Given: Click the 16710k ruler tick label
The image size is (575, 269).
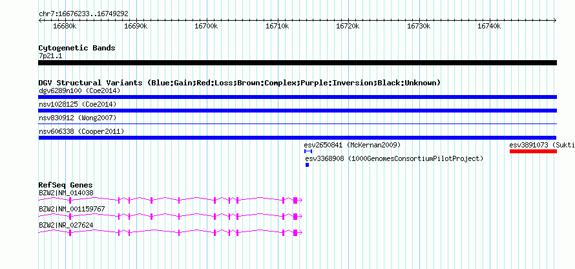Looking at the screenshot, I should click(277, 26).
